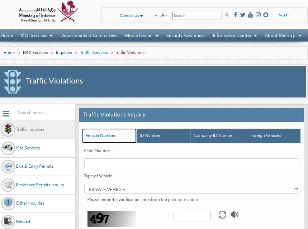
Task: Open Residency Permits inquiry link
Action: point(40,185)
